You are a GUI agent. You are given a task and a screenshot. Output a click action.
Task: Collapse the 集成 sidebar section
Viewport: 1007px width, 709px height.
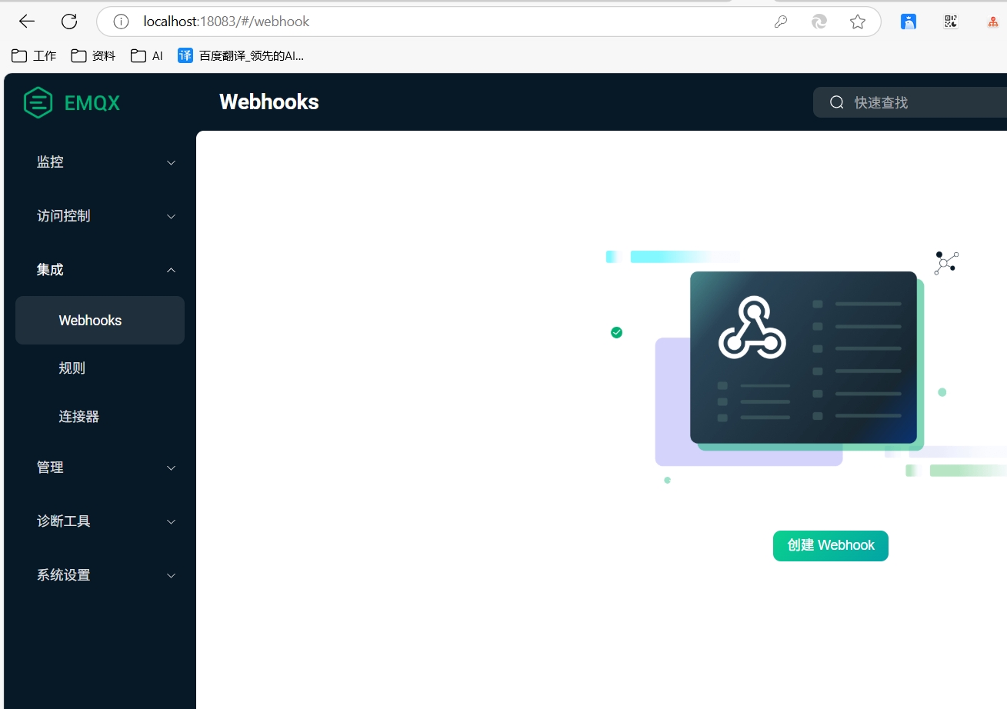100,270
